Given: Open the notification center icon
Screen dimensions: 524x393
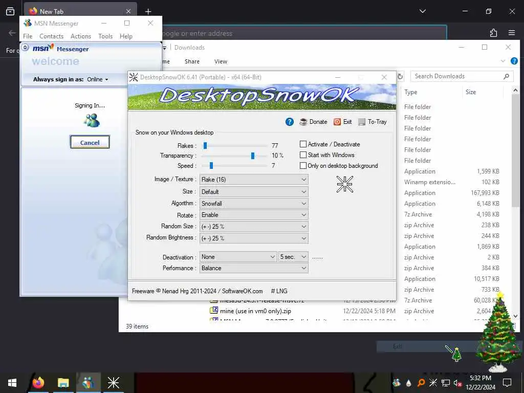Looking at the screenshot, I should click(507, 383).
